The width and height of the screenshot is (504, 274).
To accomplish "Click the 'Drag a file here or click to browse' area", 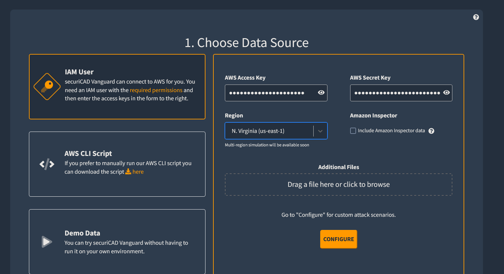I will click(339, 185).
